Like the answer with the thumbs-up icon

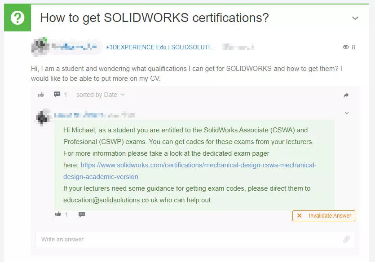coord(57,214)
